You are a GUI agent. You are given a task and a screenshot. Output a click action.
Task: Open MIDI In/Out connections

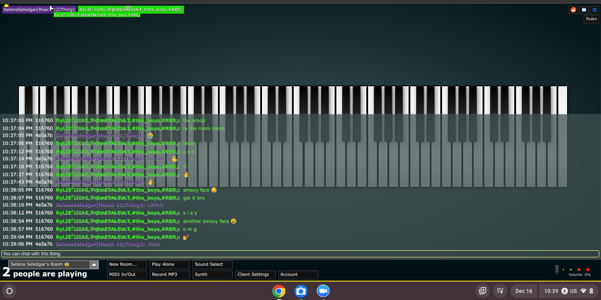126,274
